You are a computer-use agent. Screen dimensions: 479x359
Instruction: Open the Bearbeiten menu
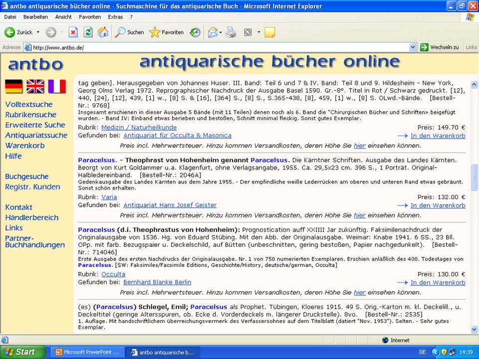click(36, 17)
